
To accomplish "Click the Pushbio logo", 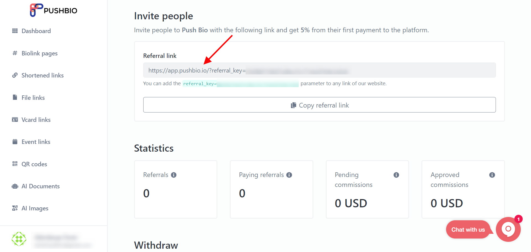I will pyautogui.click(x=53, y=10).
